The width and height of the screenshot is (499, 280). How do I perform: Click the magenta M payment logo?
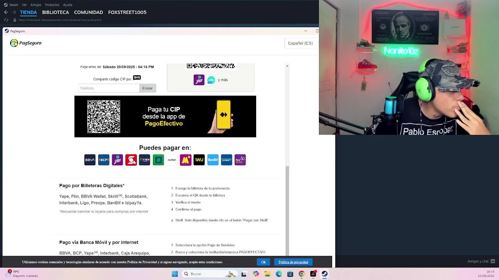186,160
